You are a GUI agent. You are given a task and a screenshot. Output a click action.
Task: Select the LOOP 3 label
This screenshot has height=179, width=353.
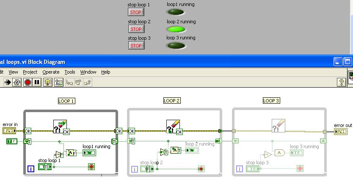[x=271, y=100]
